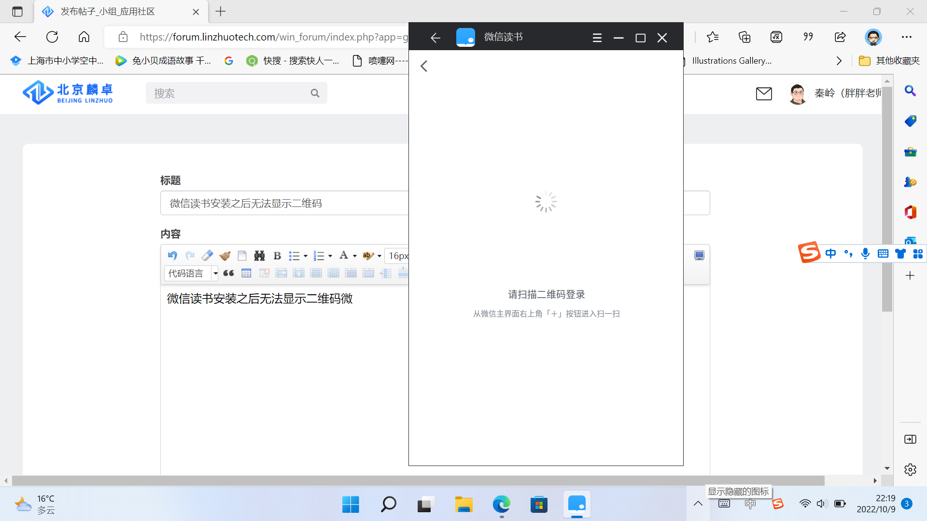This screenshot has width=927, height=521.
Task: Click the 标题 title input field
Action: pyautogui.click(x=435, y=203)
